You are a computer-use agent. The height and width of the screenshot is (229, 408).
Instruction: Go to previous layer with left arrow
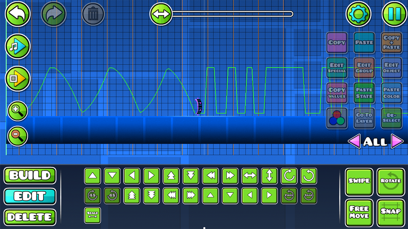354,141
